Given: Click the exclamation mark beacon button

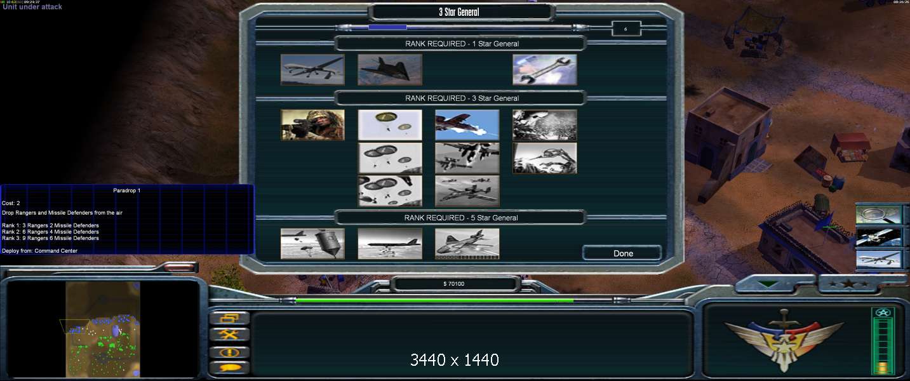Looking at the screenshot, I should (x=229, y=351).
